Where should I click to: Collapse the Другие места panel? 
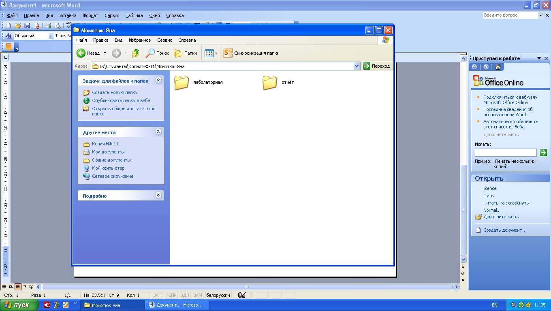tap(158, 132)
